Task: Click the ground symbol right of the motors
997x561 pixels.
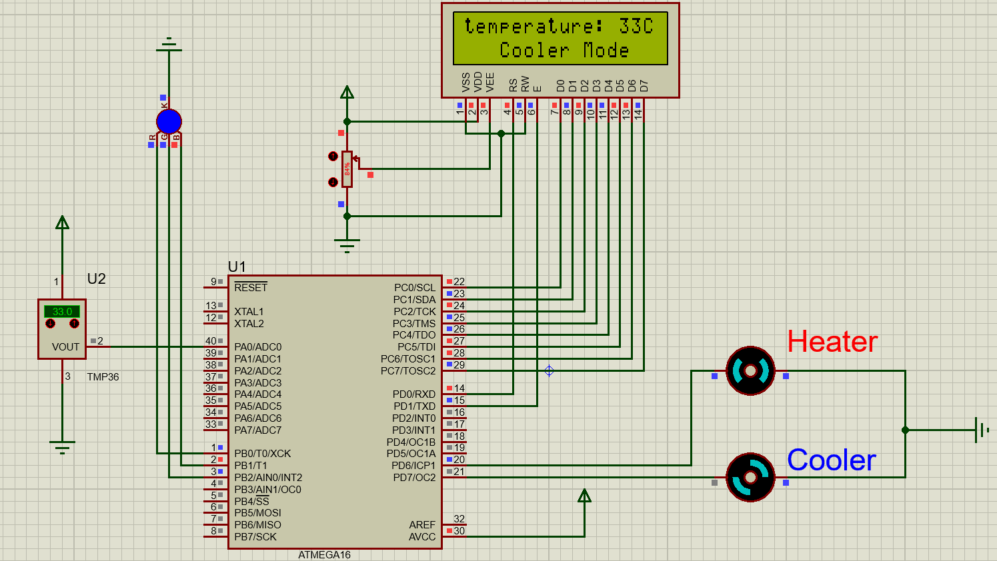Action: [982, 430]
